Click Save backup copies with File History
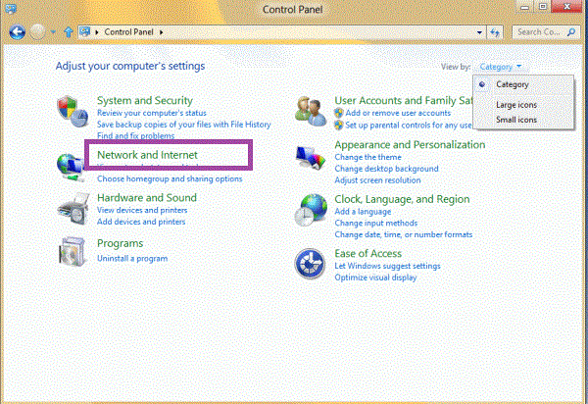 click(x=184, y=125)
